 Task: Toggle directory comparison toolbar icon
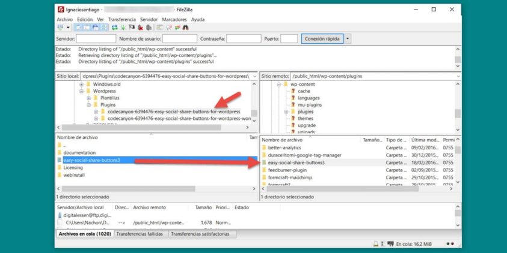168,28
